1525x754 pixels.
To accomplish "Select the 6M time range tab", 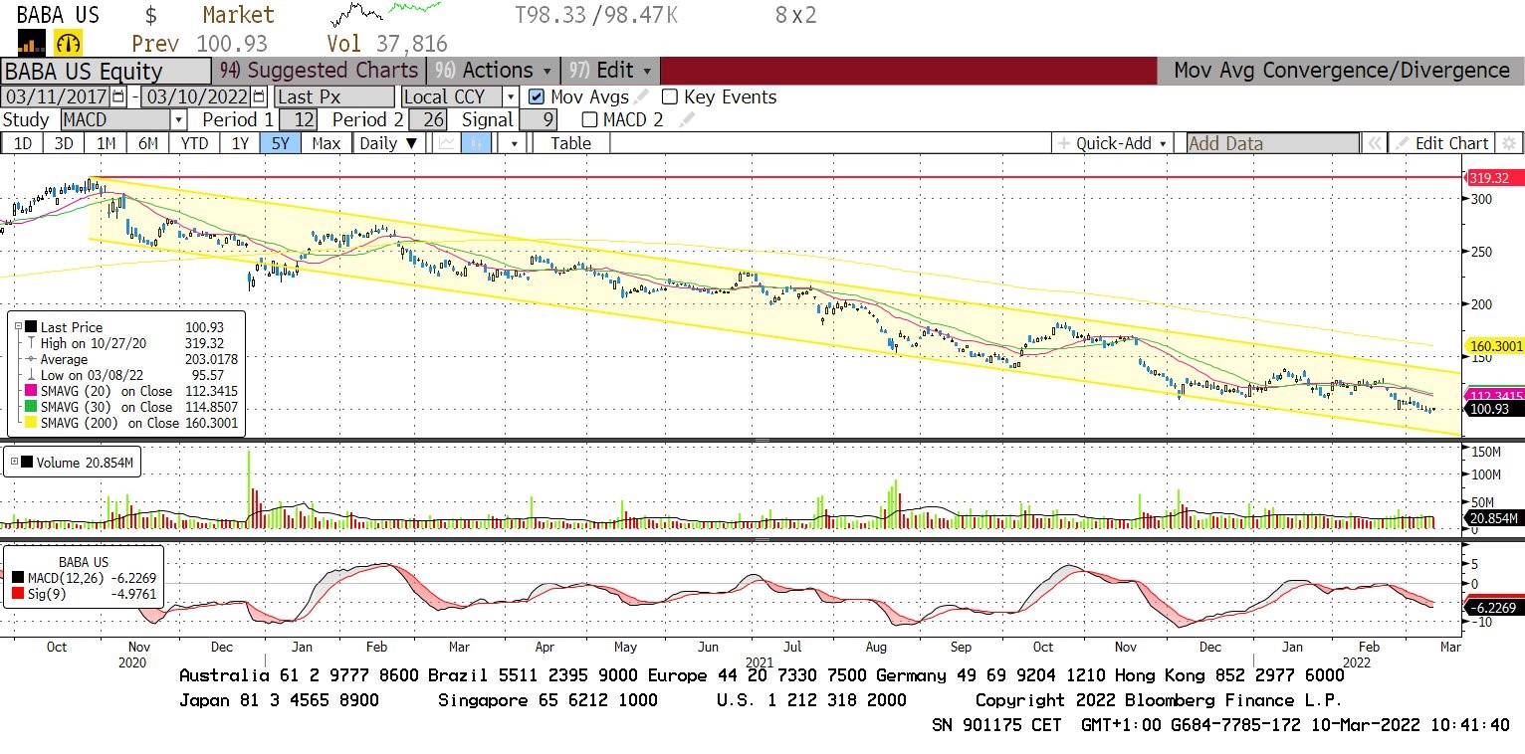I will point(148,143).
